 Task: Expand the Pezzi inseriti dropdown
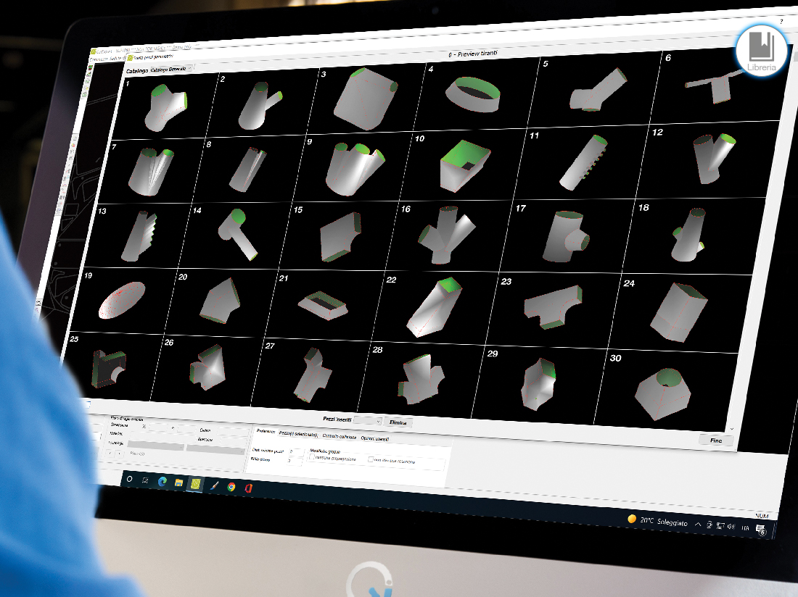pyautogui.click(x=368, y=421)
